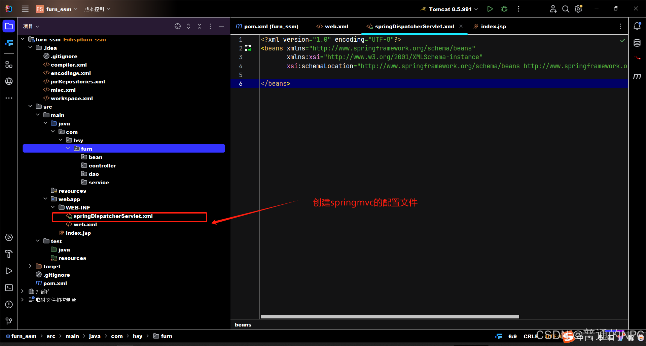Click the editor horizontal scrollbar
The height and width of the screenshot is (346, 646).
[x=390, y=317]
